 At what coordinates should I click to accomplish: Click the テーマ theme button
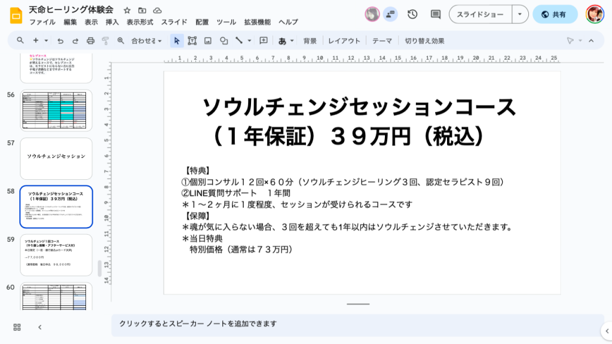[x=382, y=41]
